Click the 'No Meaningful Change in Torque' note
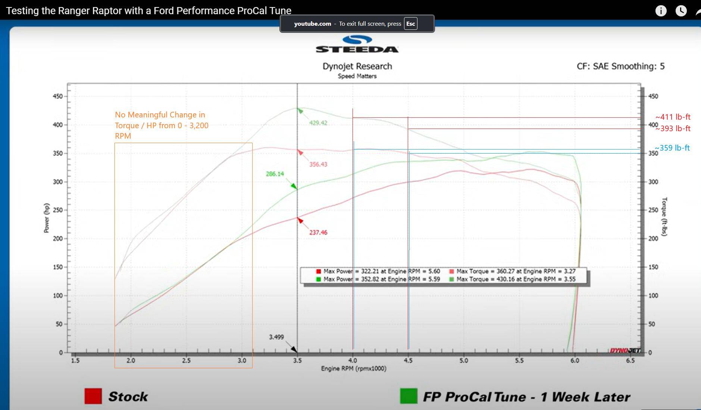701x410 pixels. (162, 125)
